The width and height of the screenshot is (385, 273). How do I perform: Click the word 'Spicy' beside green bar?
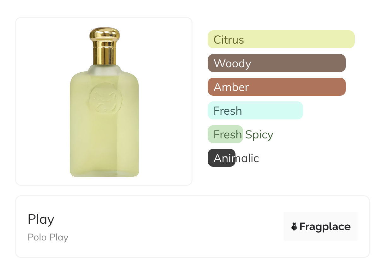pyautogui.click(x=259, y=135)
